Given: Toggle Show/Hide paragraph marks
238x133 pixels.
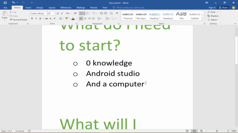Looking at the screenshot, I should (x=117, y=13).
